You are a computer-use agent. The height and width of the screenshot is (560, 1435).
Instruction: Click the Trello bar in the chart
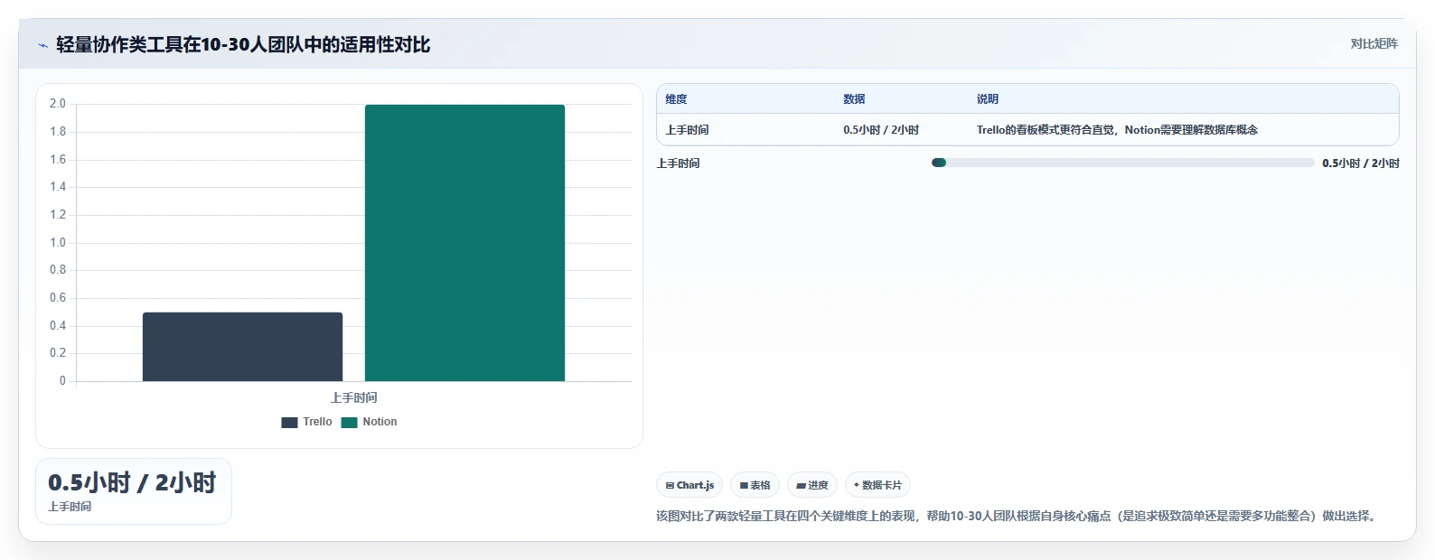(242, 347)
